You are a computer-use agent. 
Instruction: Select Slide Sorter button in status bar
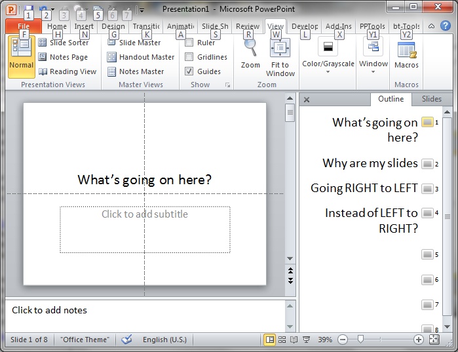pos(282,340)
